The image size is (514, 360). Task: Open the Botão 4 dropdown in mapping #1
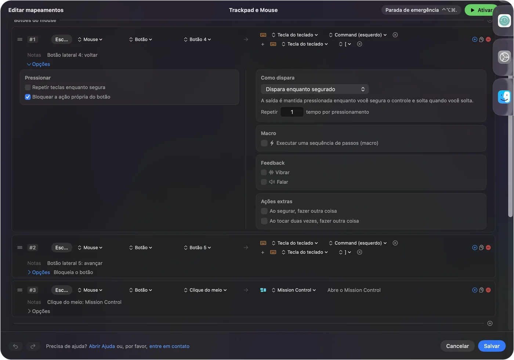click(x=198, y=39)
